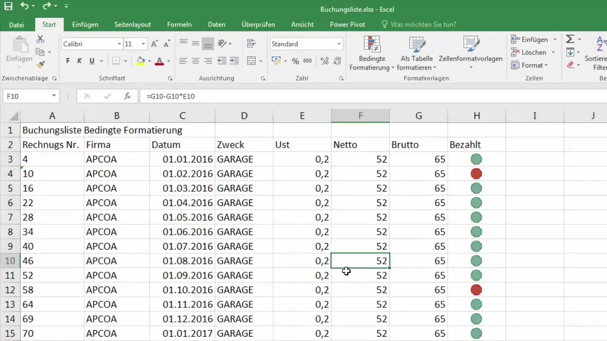Switch to the Daten tab
607x341 pixels.
pyautogui.click(x=217, y=25)
